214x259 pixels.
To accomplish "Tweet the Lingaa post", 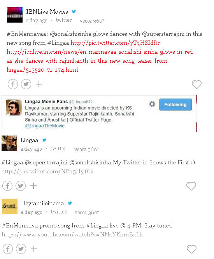I will click(21, 186).
